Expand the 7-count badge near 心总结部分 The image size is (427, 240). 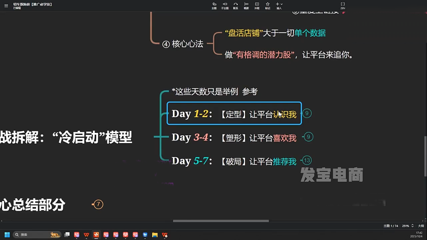click(98, 204)
